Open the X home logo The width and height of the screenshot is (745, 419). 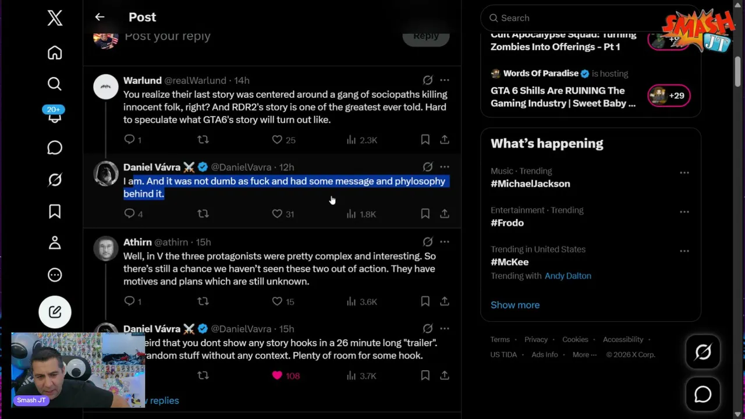tap(55, 17)
